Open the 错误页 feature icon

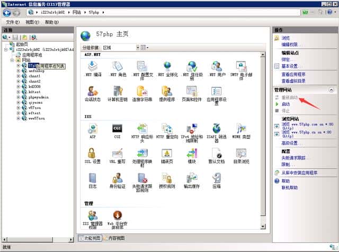167,153
